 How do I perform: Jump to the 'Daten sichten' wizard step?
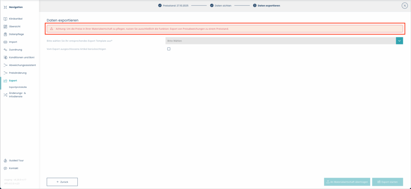coord(220,6)
